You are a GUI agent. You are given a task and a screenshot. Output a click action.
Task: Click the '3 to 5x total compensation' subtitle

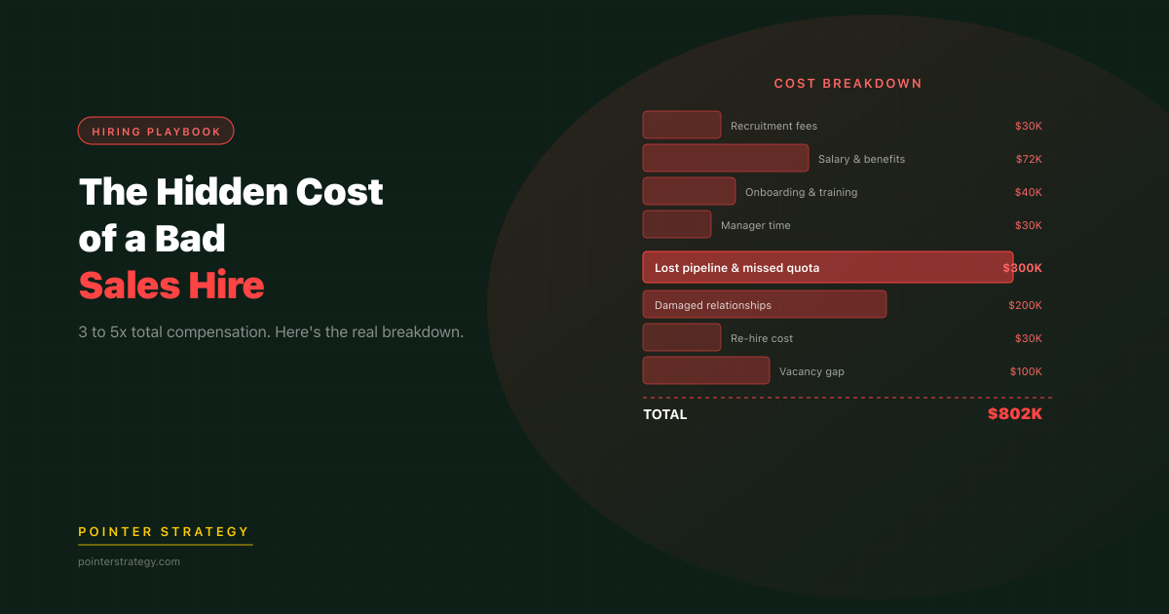click(x=271, y=332)
